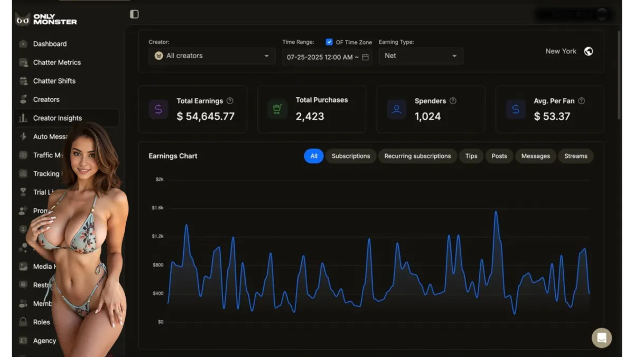The width and height of the screenshot is (634, 357).
Task: Expand the All creators dropdown
Action: (x=211, y=56)
